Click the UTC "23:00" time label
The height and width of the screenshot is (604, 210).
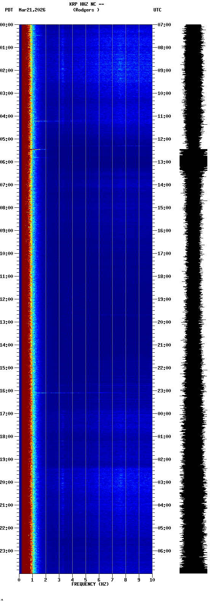tap(164, 391)
